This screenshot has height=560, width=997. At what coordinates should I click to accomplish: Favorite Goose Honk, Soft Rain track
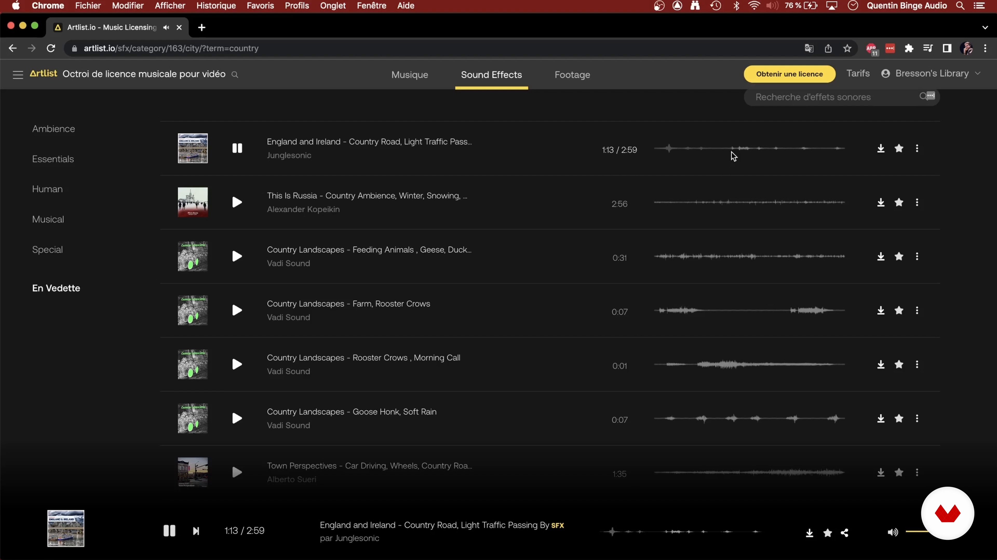[899, 418]
